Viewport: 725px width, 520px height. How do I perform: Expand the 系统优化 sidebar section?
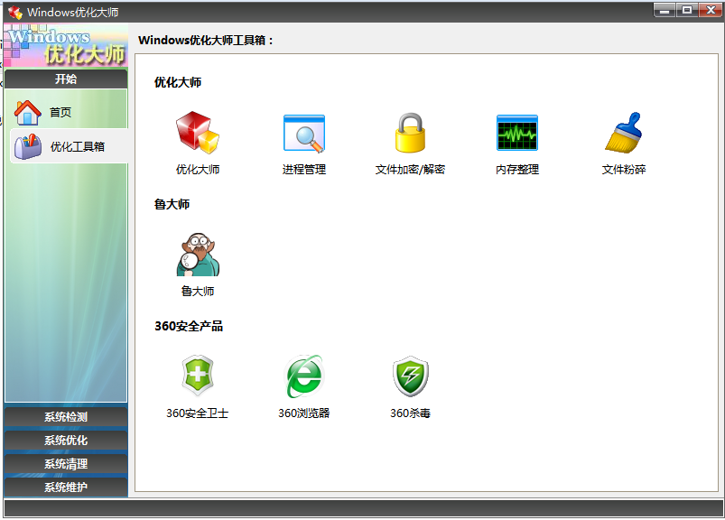[x=66, y=441]
